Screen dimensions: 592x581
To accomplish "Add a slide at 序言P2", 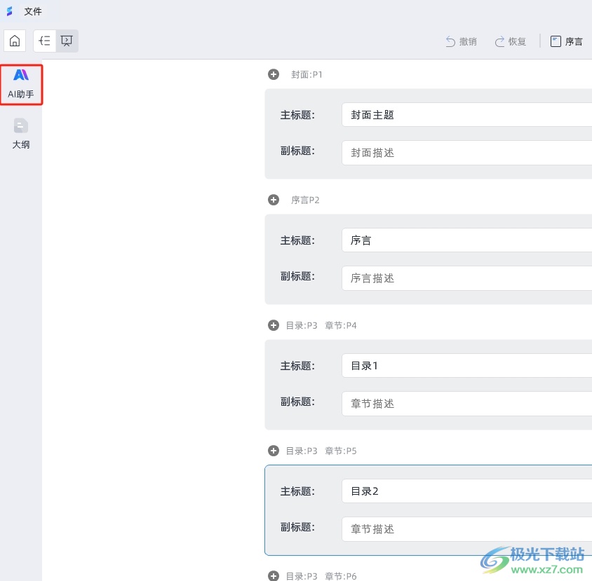I will (274, 200).
